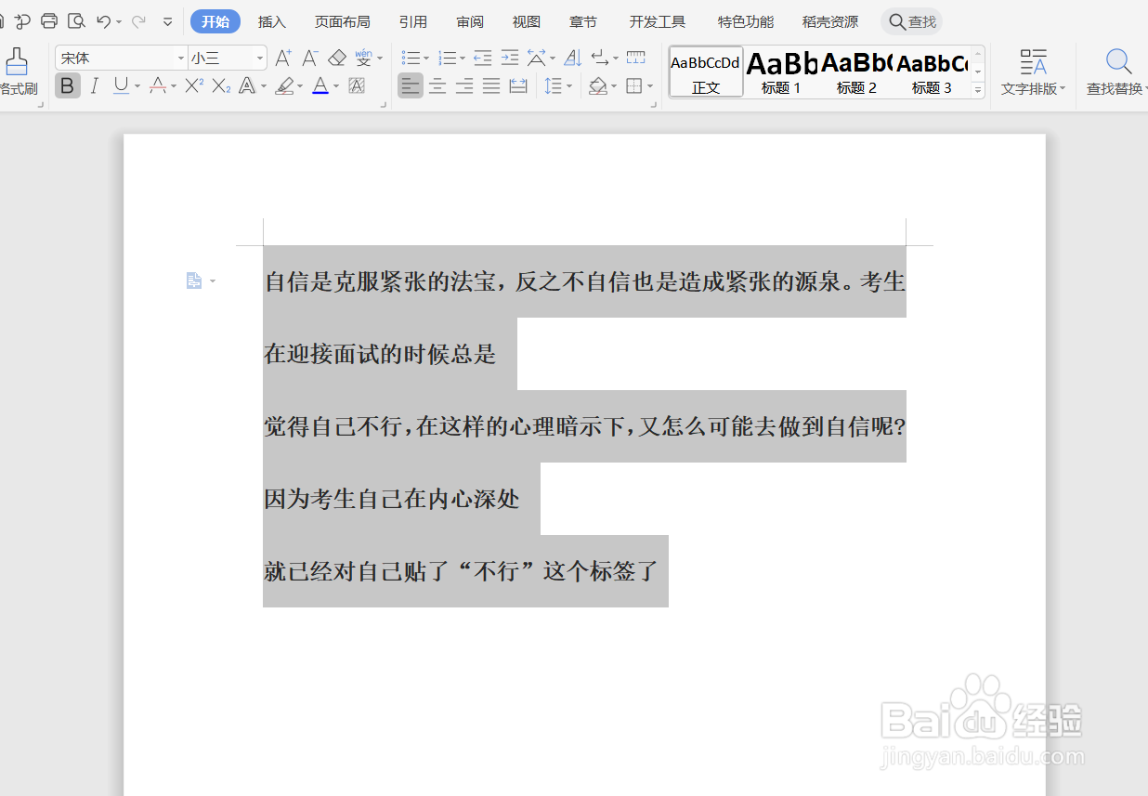
Task: Toggle off bold formatting
Action: [67, 85]
